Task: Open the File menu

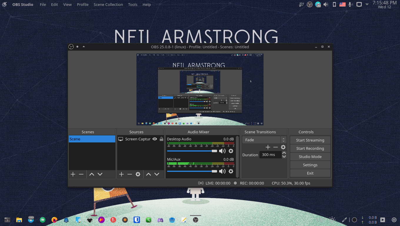Action: [x=43, y=4]
